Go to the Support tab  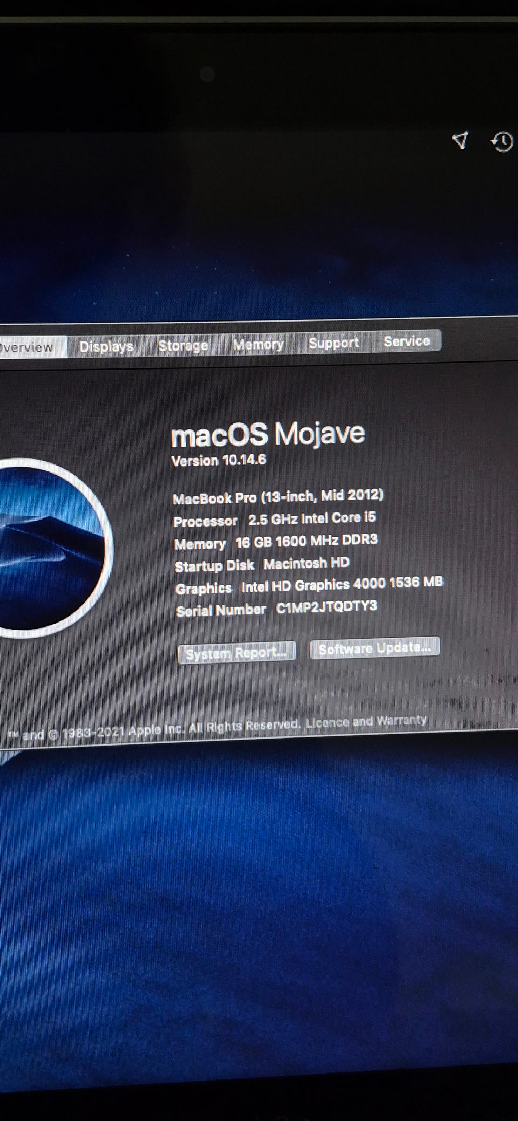tap(333, 343)
